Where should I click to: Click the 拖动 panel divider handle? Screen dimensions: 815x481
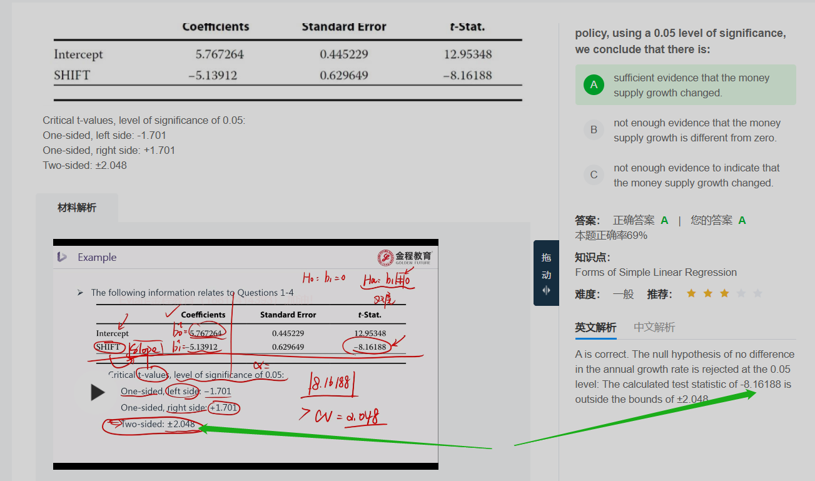[546, 273]
